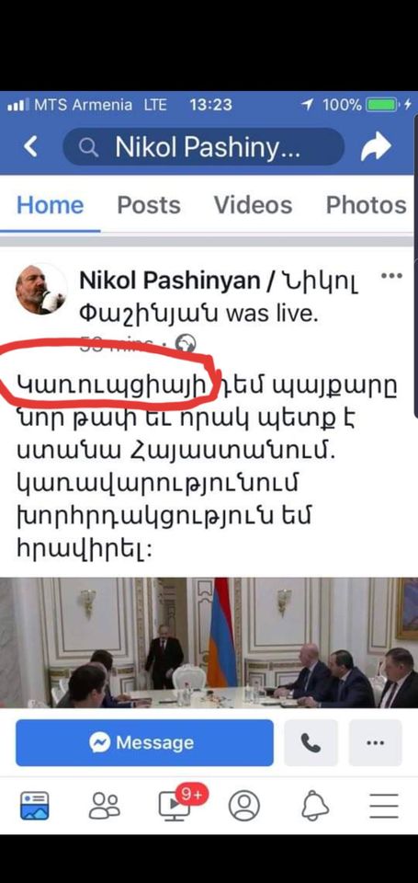Tap the back arrow icon
Image resolution: width=418 pixels, height=883 pixels.
(x=30, y=147)
